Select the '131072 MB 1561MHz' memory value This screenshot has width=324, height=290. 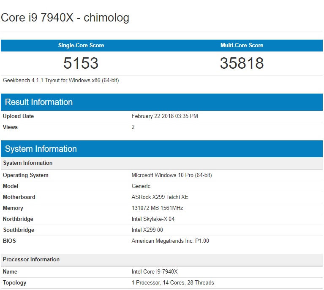point(157,208)
